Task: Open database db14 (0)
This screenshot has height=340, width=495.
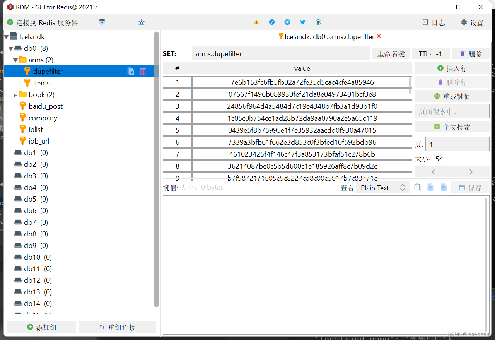Action: 38,304
